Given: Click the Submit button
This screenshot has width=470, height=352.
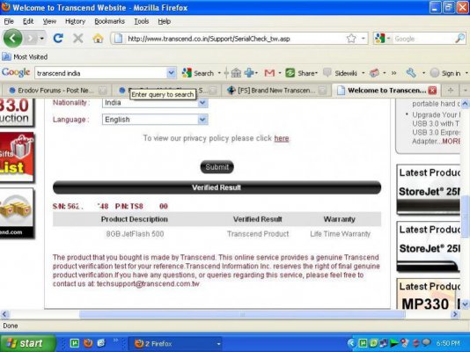Looking at the screenshot, I should coord(217,167).
